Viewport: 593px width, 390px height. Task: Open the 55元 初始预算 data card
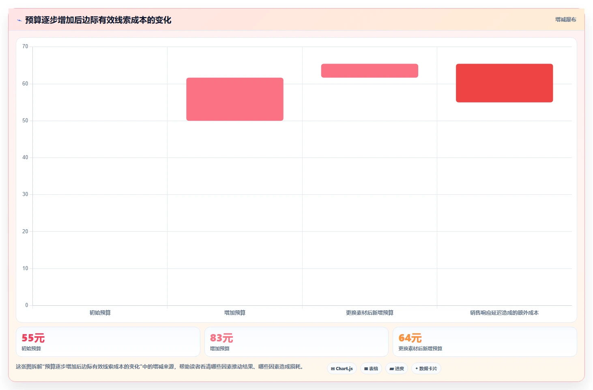pyautogui.click(x=108, y=342)
